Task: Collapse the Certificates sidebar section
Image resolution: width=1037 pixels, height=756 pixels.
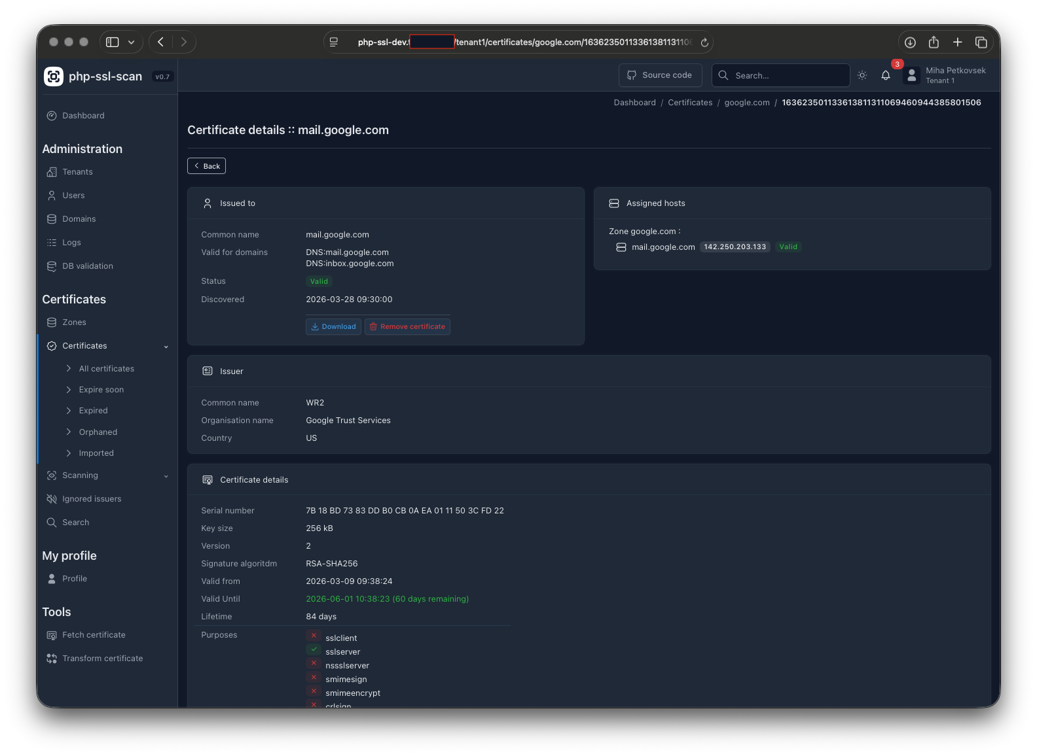Action: click(x=166, y=346)
